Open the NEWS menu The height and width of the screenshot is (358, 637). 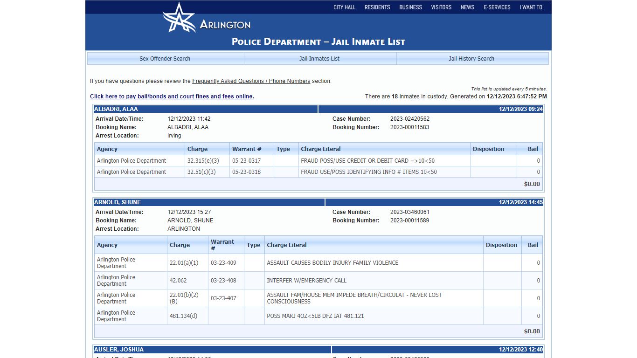[467, 7]
